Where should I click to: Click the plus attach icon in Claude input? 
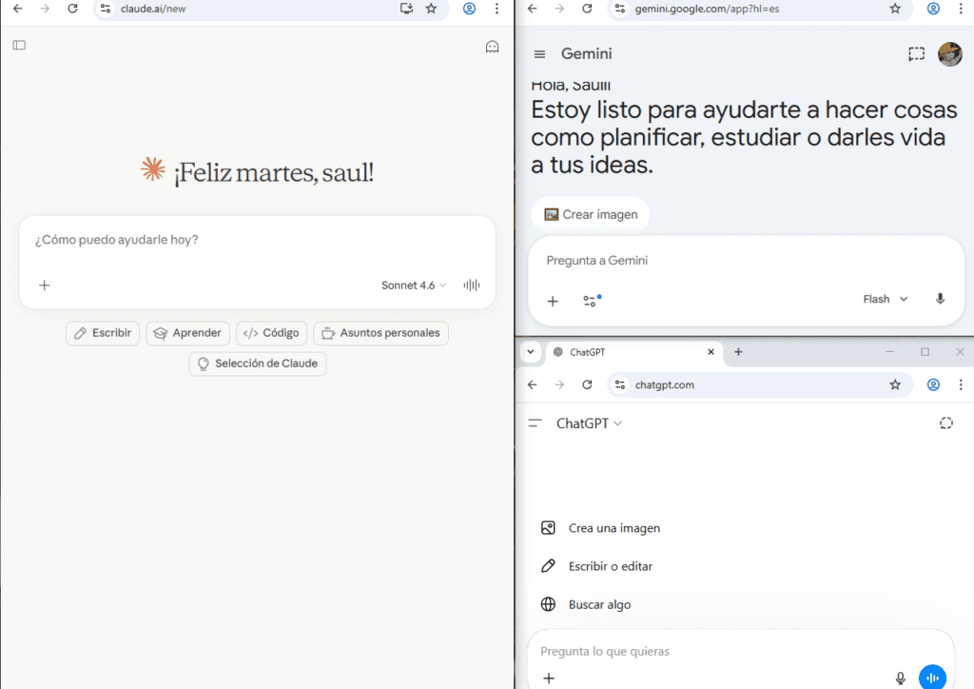tap(44, 285)
